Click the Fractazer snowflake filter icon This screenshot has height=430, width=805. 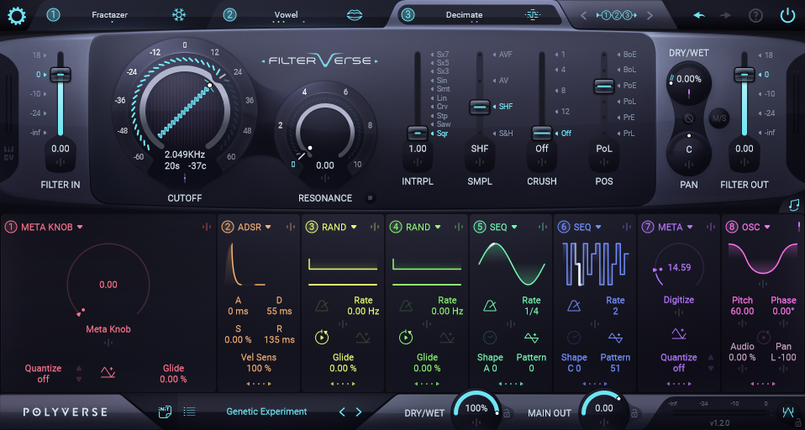(179, 15)
